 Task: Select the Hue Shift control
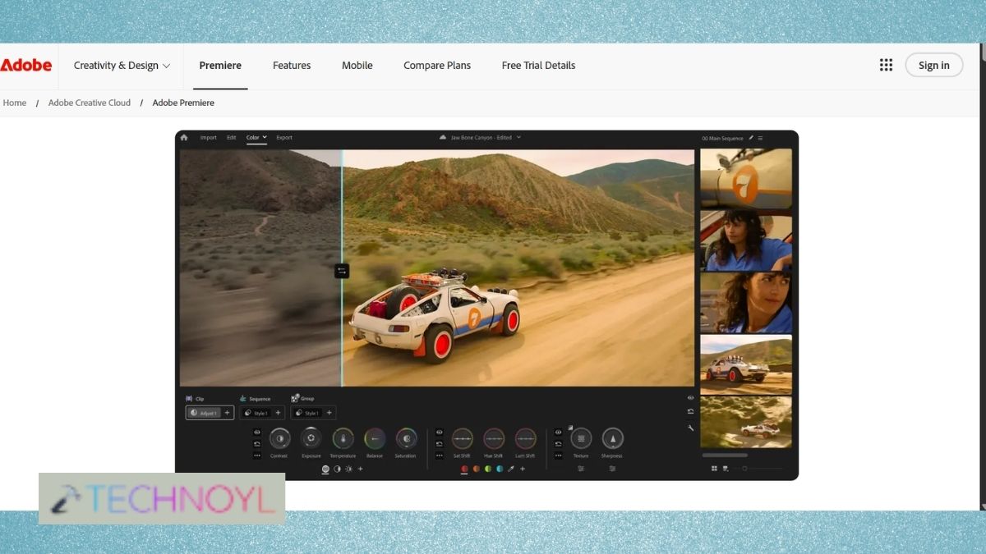point(494,438)
